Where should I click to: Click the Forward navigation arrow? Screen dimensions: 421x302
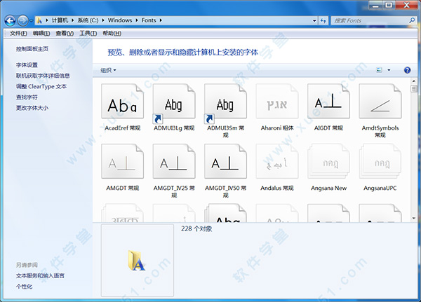point(22,20)
